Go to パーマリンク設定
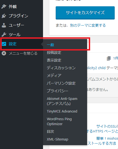 point(61,83)
